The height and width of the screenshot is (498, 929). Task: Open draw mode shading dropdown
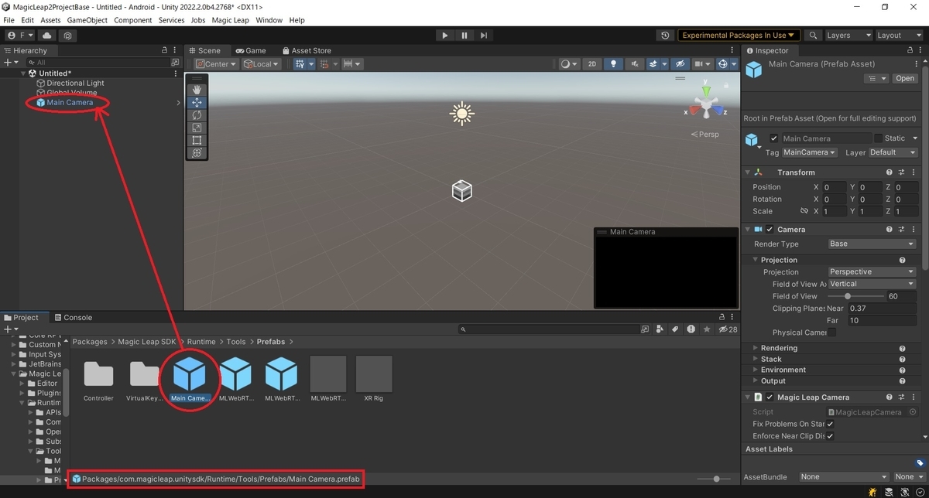tap(569, 64)
